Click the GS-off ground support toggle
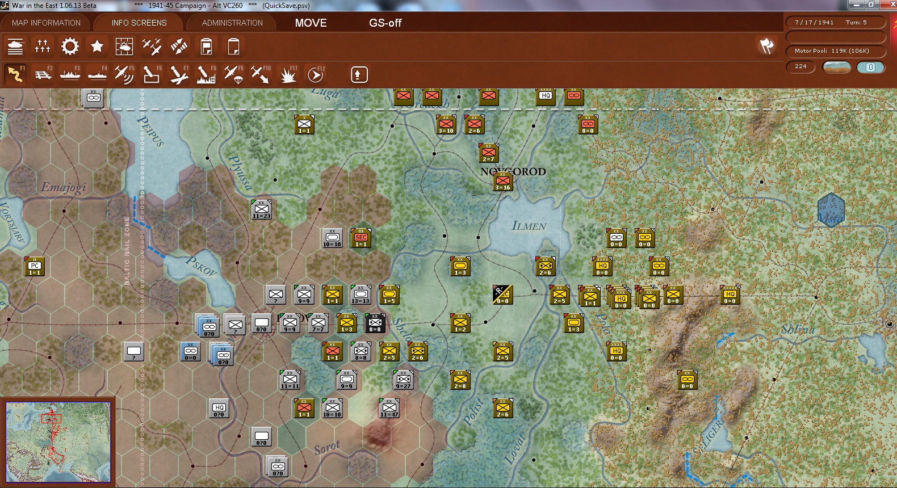Screen dimensions: 897x488 (x=385, y=23)
